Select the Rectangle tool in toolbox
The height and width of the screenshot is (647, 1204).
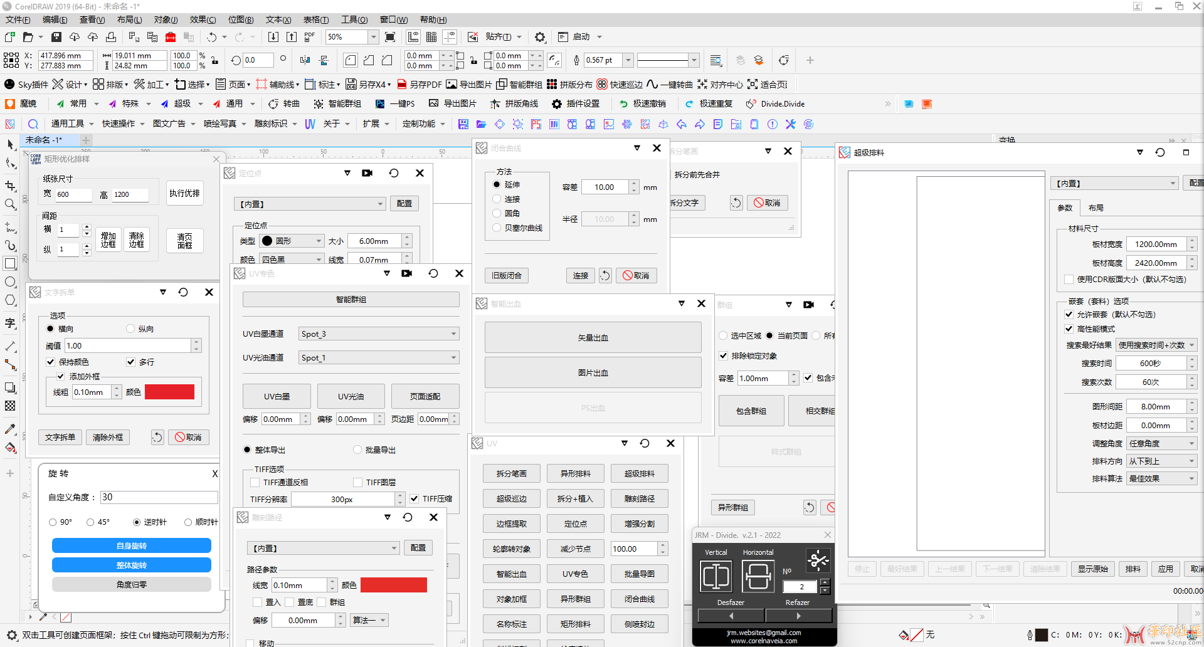tap(10, 263)
